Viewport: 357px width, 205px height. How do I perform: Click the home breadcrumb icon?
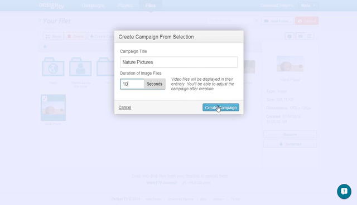pos(45,47)
